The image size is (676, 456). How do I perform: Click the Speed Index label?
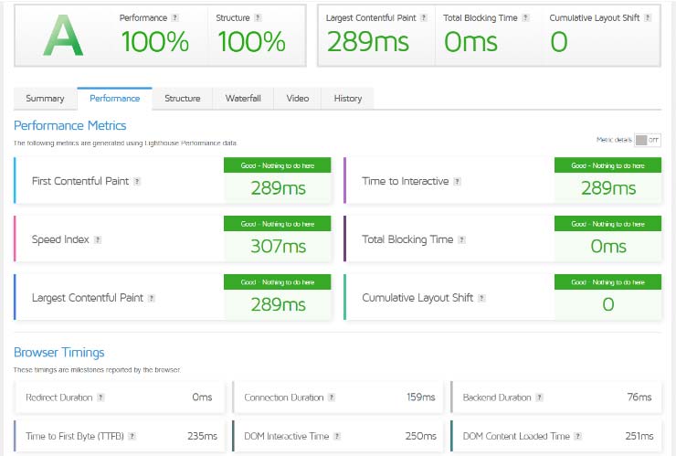point(60,239)
